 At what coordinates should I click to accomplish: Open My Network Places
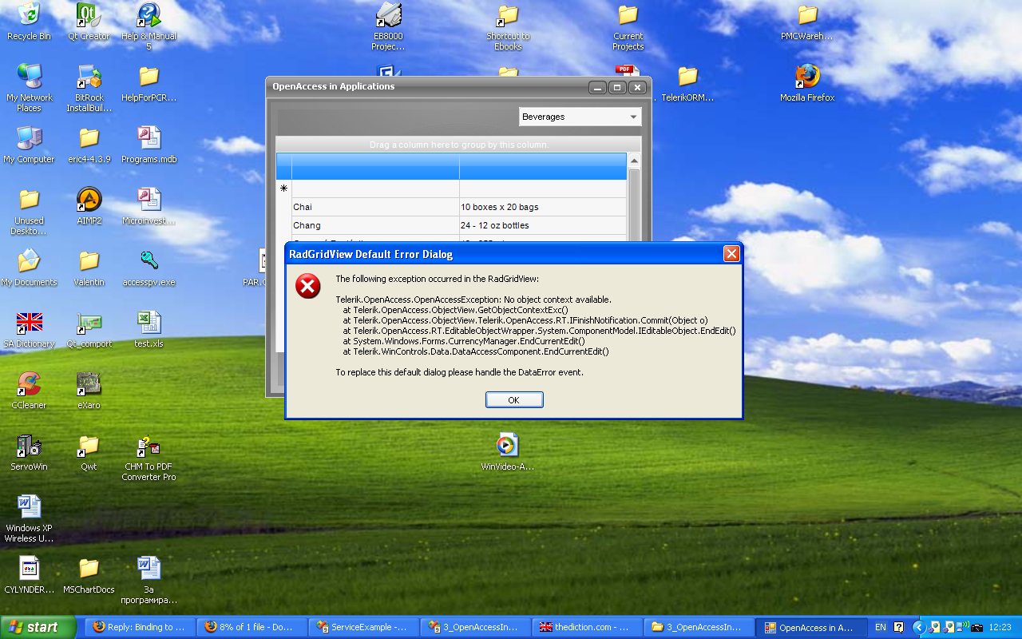pos(29,88)
